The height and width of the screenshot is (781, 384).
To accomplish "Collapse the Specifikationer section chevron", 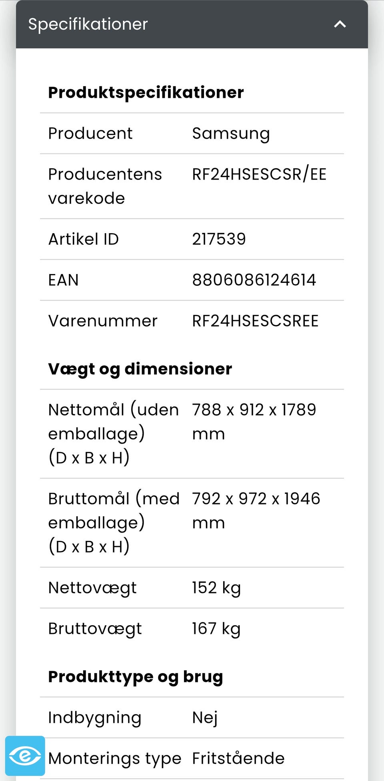I will click(x=340, y=24).
